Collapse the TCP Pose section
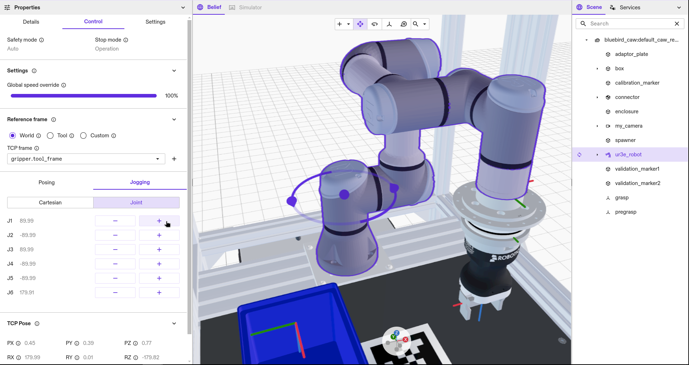This screenshot has width=689, height=365. (174, 323)
